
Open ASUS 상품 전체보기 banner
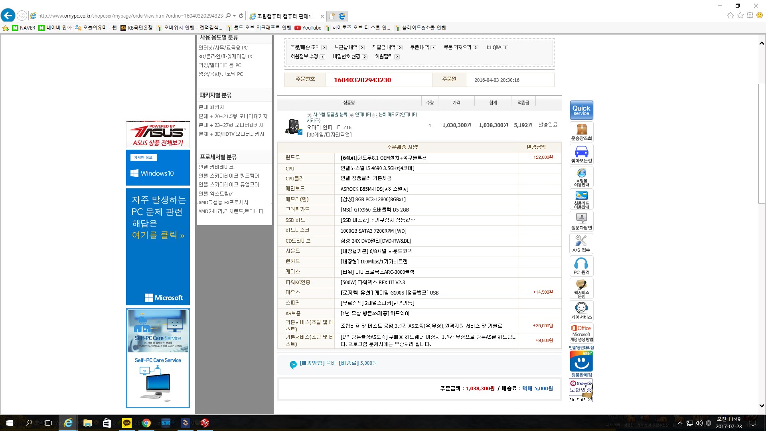[158, 134]
